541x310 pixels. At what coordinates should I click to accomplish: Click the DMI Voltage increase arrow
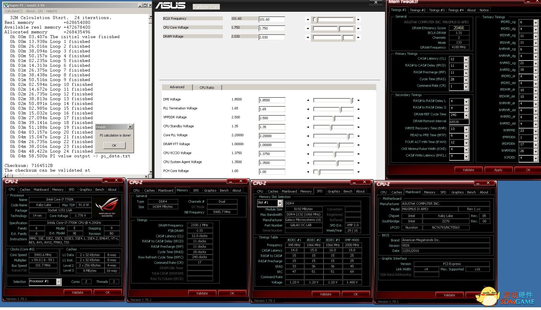(x=359, y=100)
